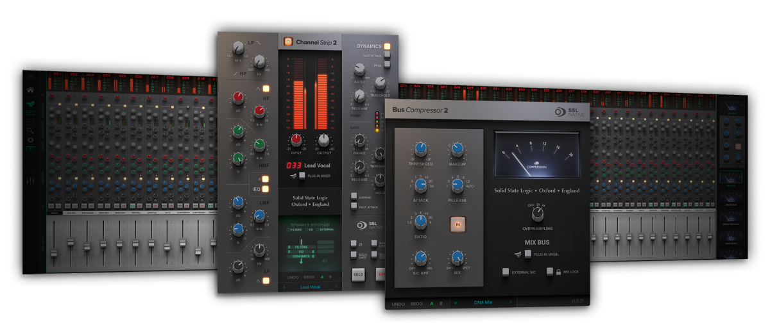Toggle the DYNAMICS section on/off button
770x336 pixels.
[x=387, y=47]
